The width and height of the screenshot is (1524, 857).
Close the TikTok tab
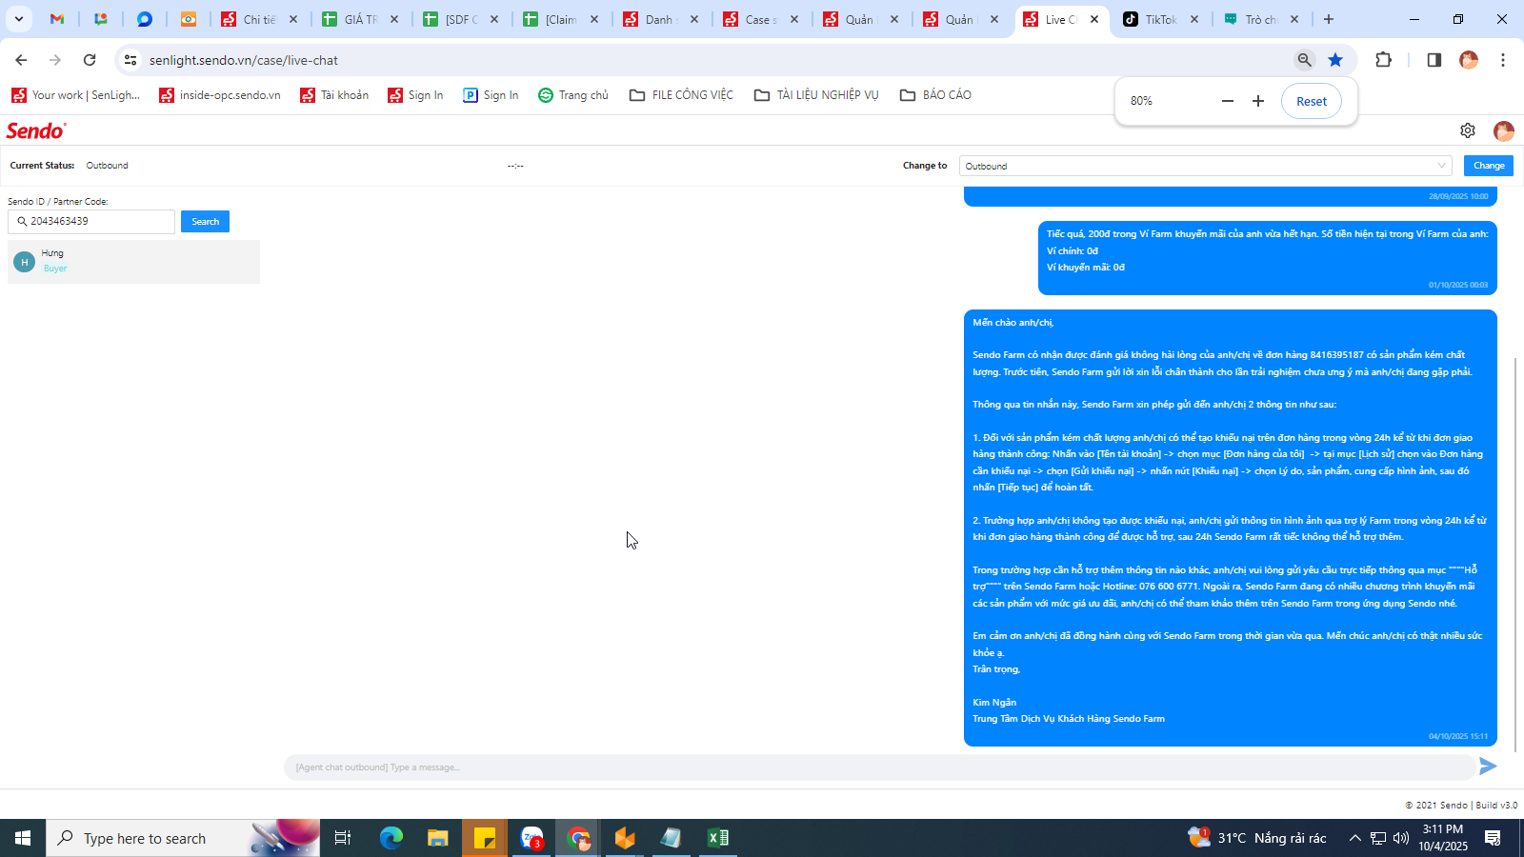(x=1194, y=19)
